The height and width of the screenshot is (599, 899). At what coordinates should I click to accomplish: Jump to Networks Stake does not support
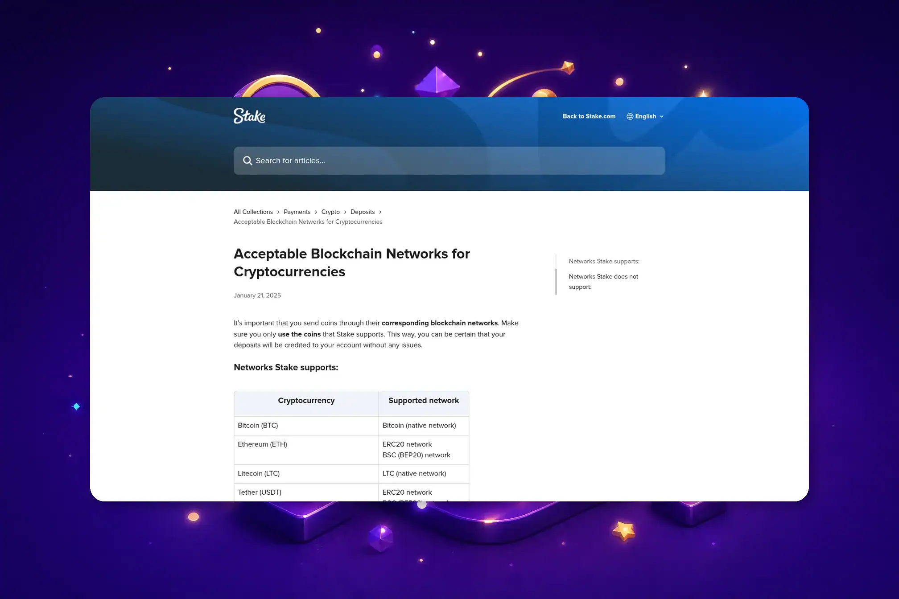click(x=603, y=282)
